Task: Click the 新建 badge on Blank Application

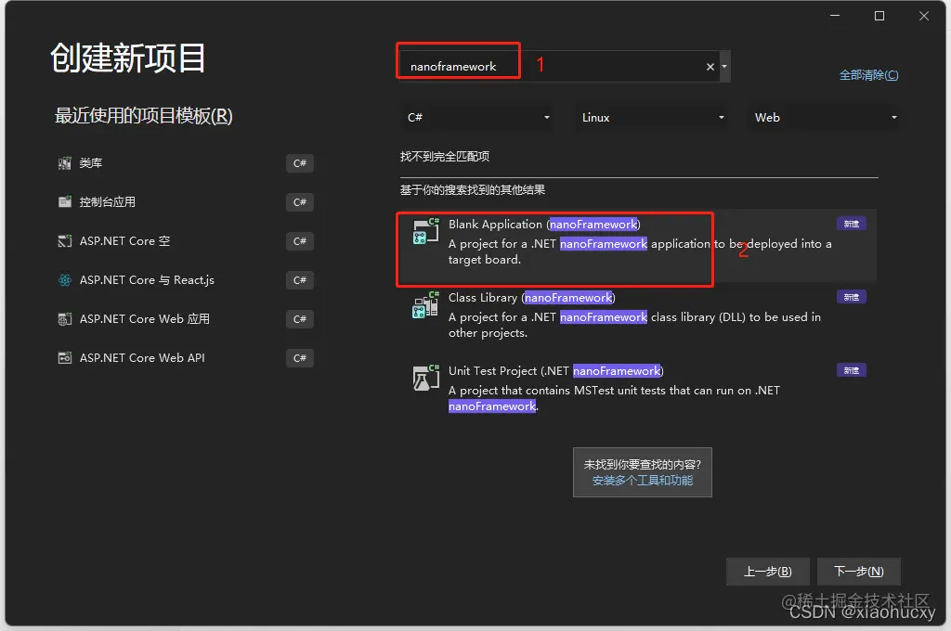Action: [x=851, y=223]
